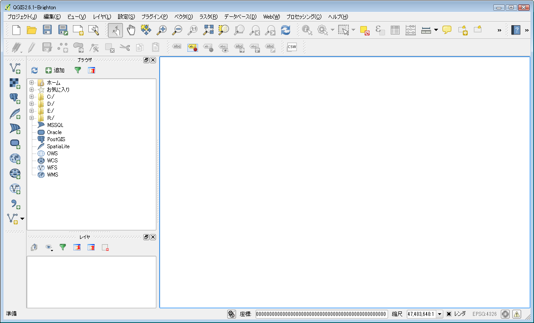Open the Field Calculator abacus icon
The width and height of the screenshot is (534, 323).
click(411, 30)
